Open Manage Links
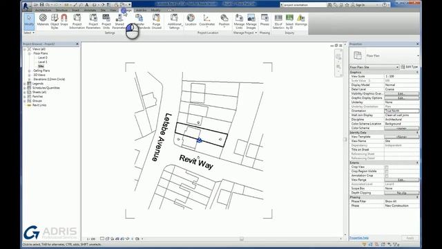 click(239, 21)
